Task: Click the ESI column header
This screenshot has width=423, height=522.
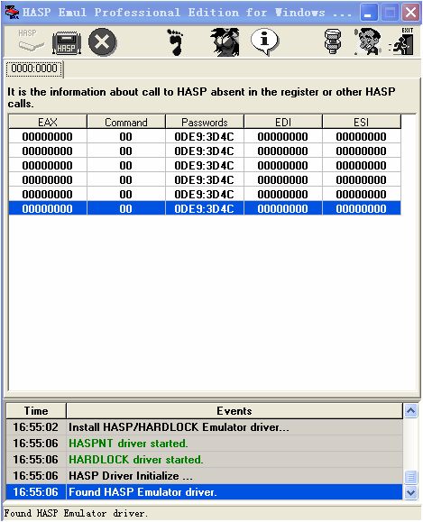Action: (x=362, y=122)
